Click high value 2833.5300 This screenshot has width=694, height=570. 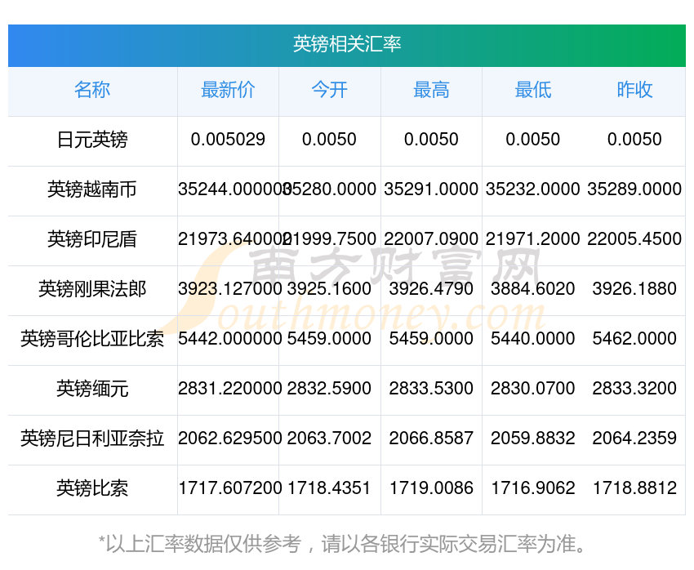click(x=431, y=388)
